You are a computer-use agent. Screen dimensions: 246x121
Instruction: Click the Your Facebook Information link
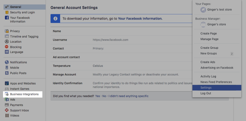pos(140,19)
